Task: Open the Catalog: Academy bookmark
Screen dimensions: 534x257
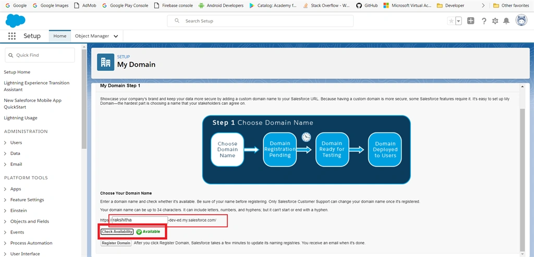Action: point(273,5)
